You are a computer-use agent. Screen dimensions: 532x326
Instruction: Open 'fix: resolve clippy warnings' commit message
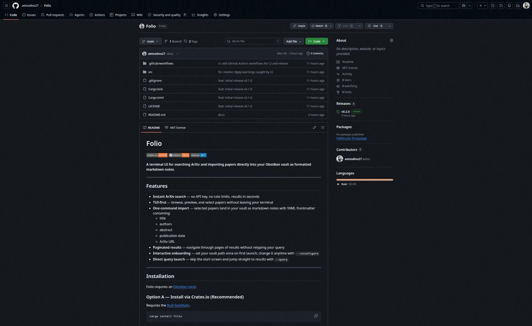[246, 72]
